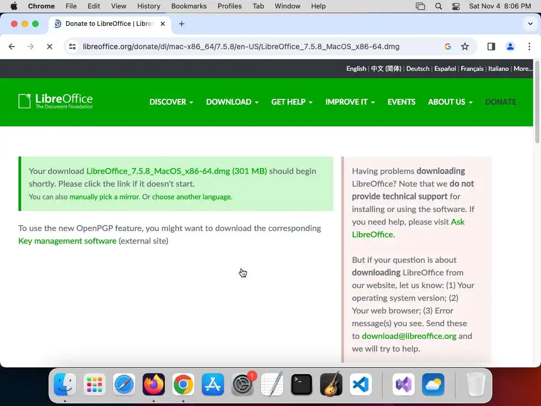Open TextEdit from the dock
Viewport: 541px width, 406px height.
click(x=272, y=385)
